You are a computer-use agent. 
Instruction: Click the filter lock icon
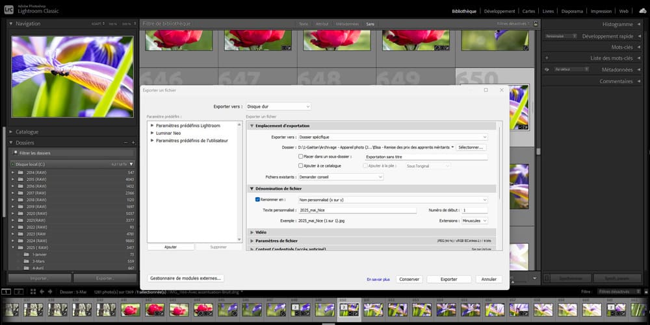pyautogui.click(x=535, y=24)
